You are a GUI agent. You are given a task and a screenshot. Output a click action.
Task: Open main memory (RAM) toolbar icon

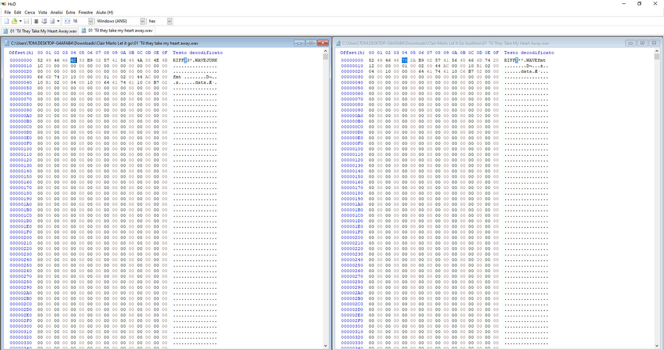coord(36,21)
